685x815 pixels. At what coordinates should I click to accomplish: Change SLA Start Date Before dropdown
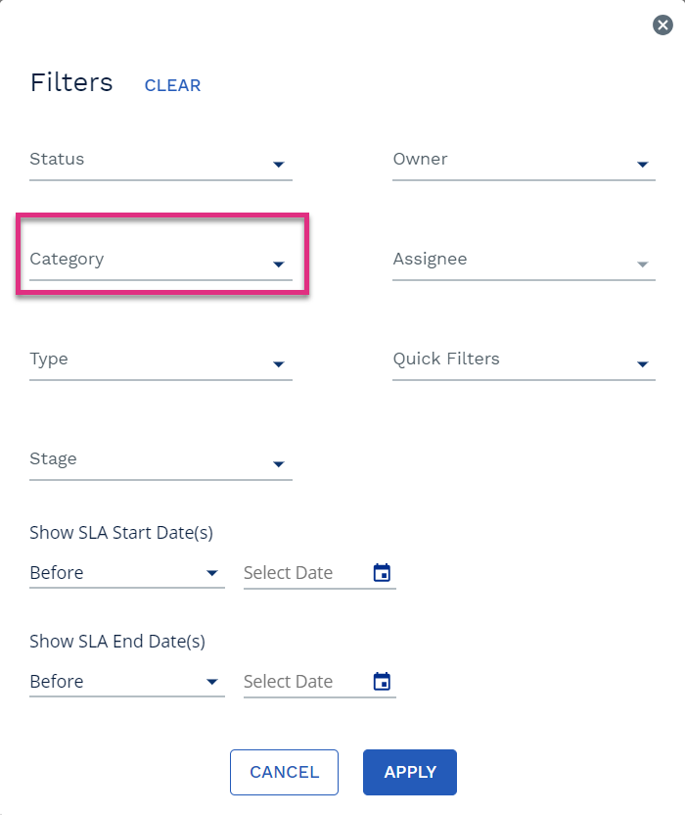coord(127,573)
